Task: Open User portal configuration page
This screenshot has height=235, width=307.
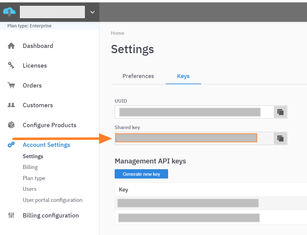Action: pos(52,200)
